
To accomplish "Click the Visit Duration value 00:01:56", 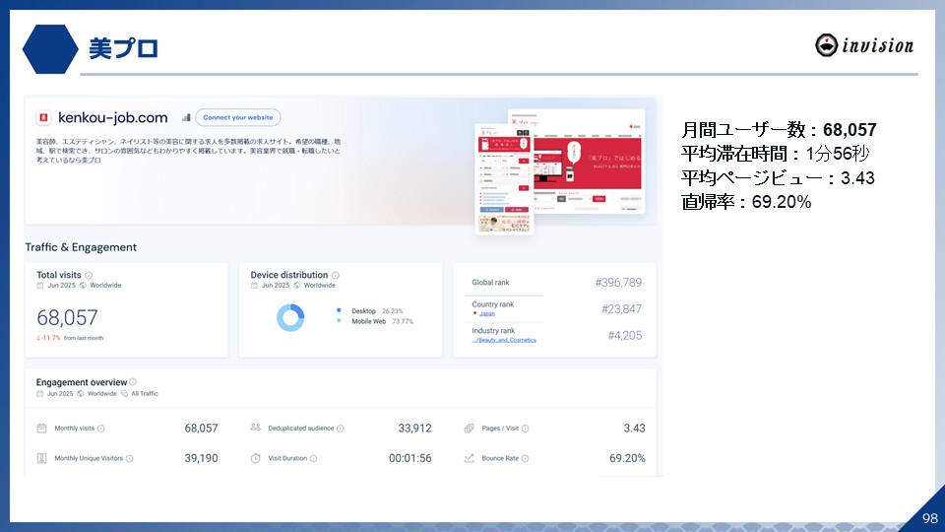I will pos(409,458).
